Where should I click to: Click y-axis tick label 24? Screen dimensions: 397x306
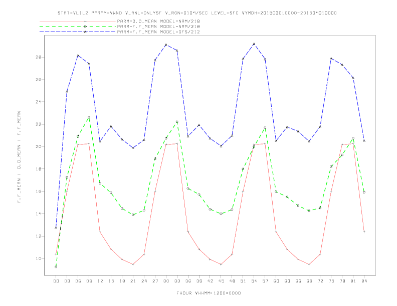(x=39, y=101)
